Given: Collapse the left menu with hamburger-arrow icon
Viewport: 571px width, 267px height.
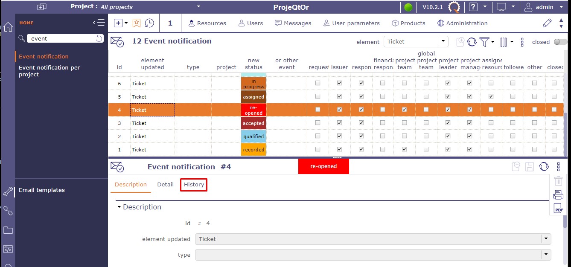Looking at the screenshot, I should click(99, 23).
